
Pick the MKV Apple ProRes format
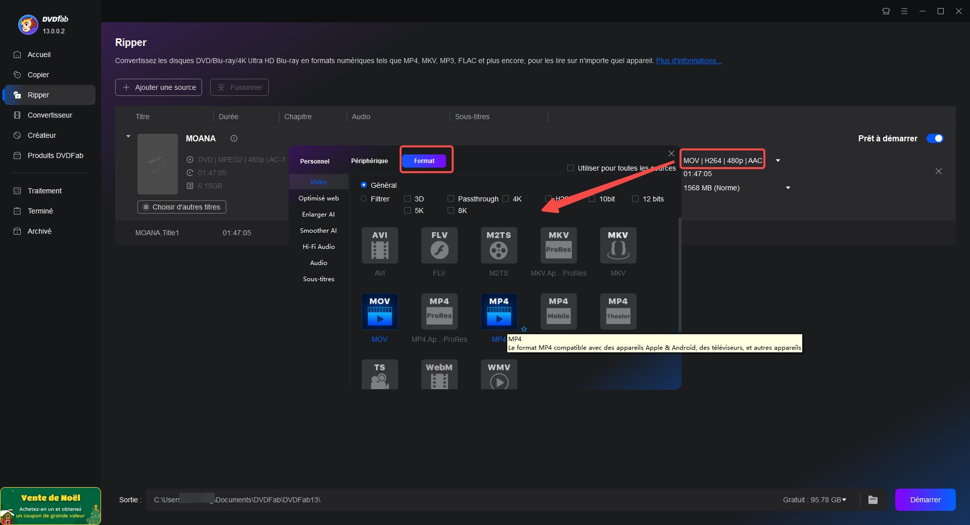tap(558, 245)
